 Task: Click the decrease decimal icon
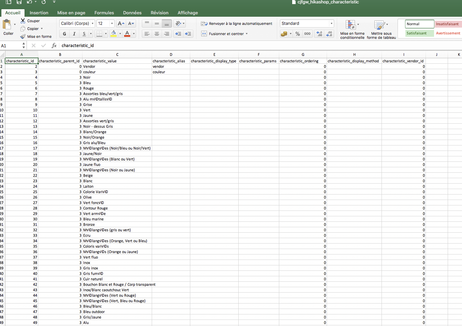pos(329,34)
